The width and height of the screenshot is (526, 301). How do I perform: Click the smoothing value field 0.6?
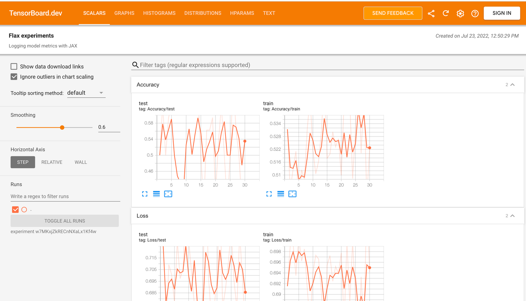(x=109, y=127)
